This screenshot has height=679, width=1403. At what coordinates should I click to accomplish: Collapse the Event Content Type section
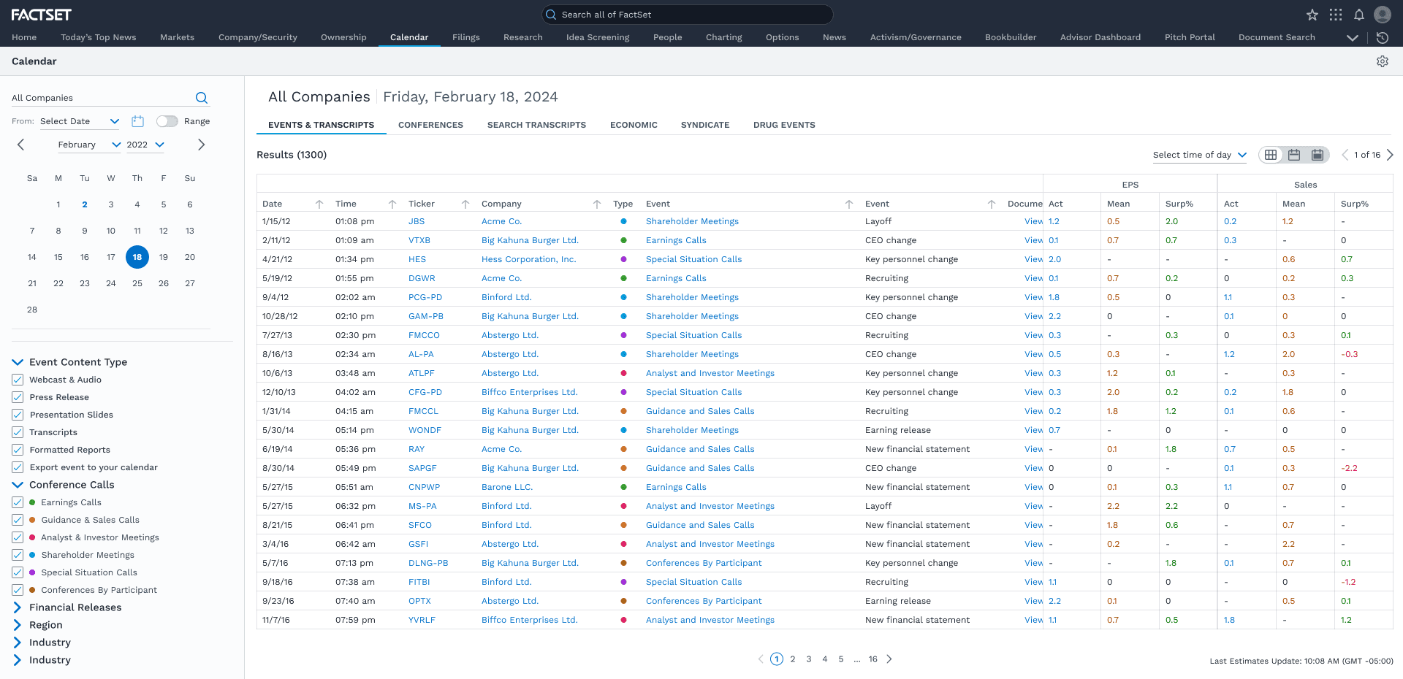pos(18,362)
